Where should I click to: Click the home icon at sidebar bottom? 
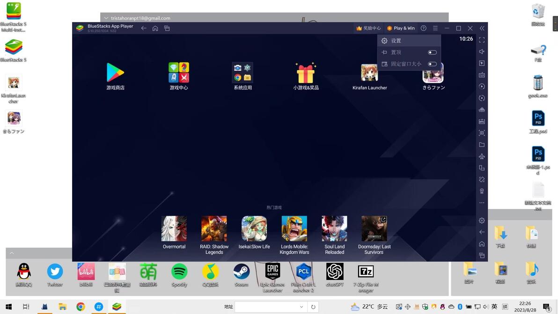[482, 244]
